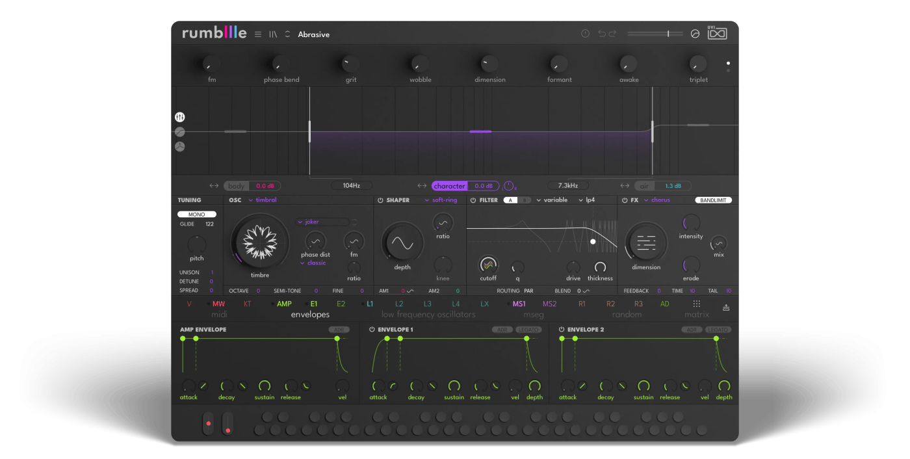Open the joker wavetable dropdown
The image size is (910, 459).
pos(322,222)
